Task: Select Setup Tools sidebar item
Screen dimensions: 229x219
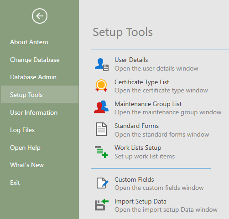Action: point(40,94)
